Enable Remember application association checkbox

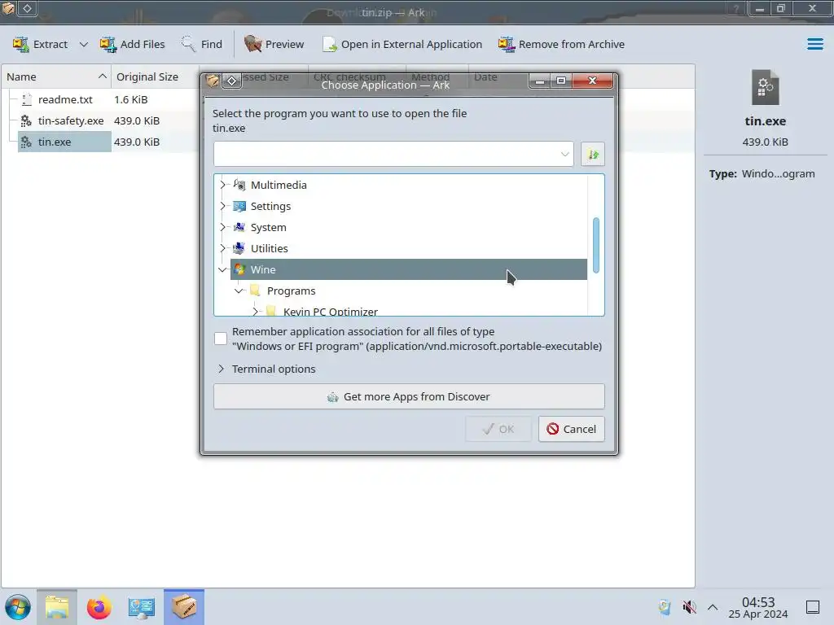pos(221,339)
